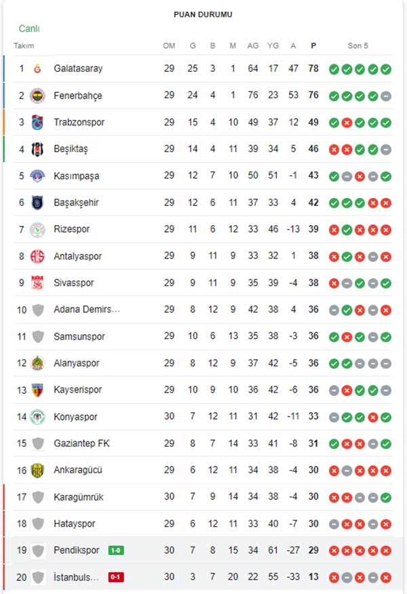Select the Trabzonspor team badge
Viewport: 407px width, 594px height.
click(x=37, y=122)
